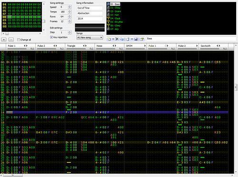238x177 pixels.
Task: Open the arrow menu beside New instrument
Action: click(113, 39)
